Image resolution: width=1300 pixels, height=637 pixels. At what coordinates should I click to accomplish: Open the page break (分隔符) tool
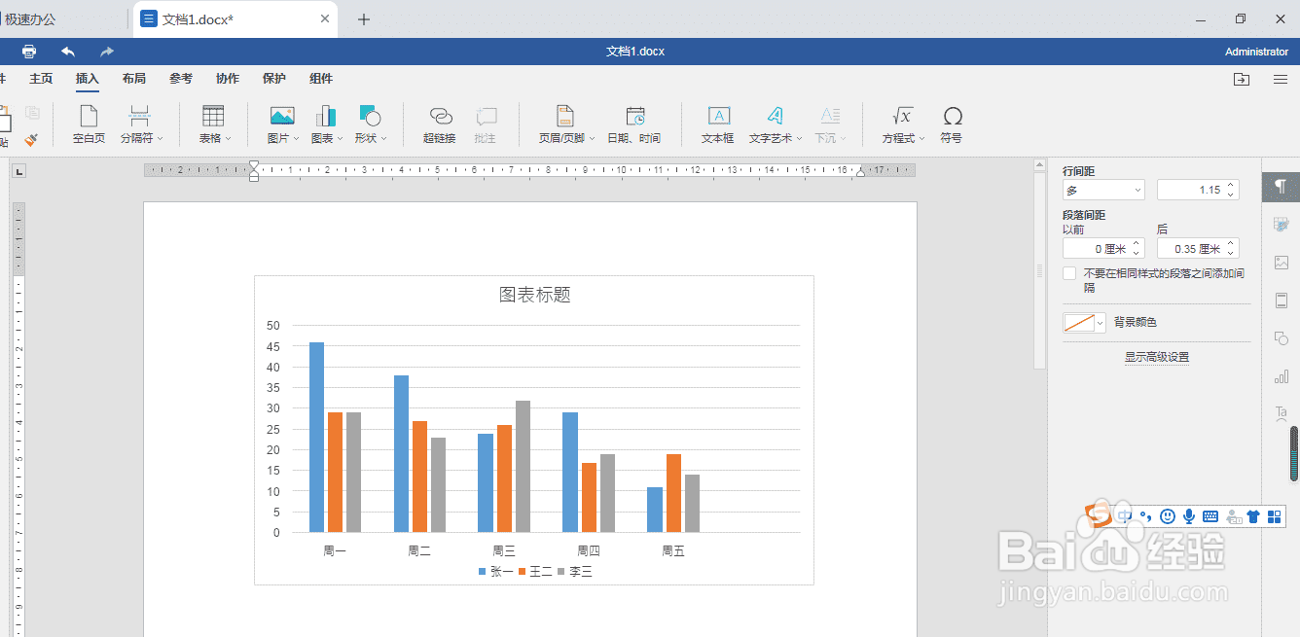141,124
